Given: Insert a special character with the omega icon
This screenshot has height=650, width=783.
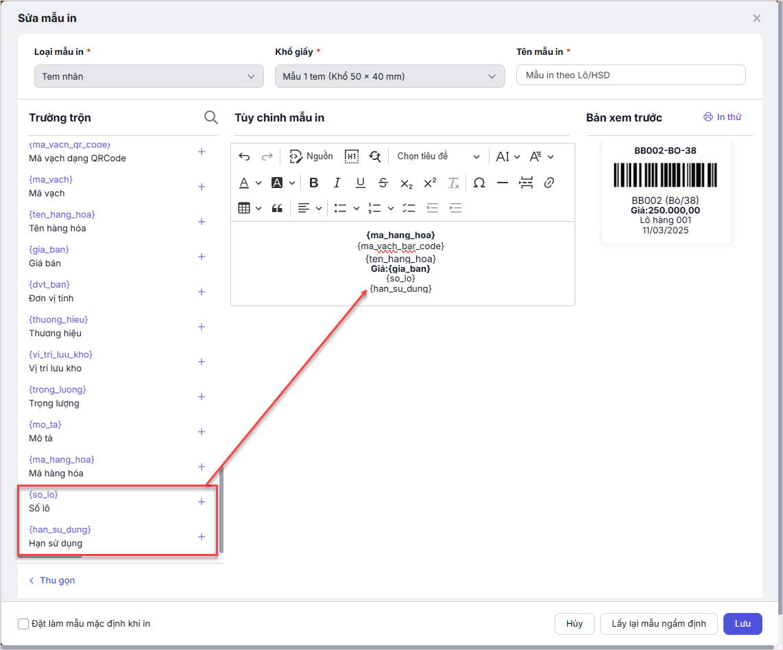Looking at the screenshot, I should point(479,183).
